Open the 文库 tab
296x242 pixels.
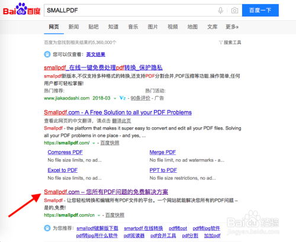coord(212,27)
